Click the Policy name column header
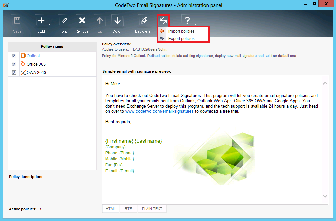Image resolution: width=336 pixels, height=221 pixels. 52,47
